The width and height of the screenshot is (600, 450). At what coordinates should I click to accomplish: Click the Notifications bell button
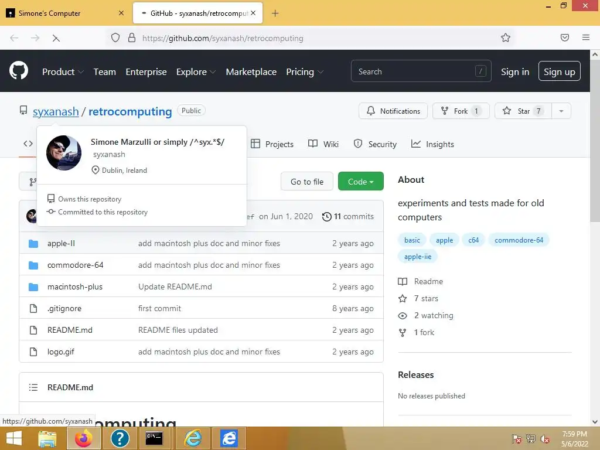(x=393, y=111)
